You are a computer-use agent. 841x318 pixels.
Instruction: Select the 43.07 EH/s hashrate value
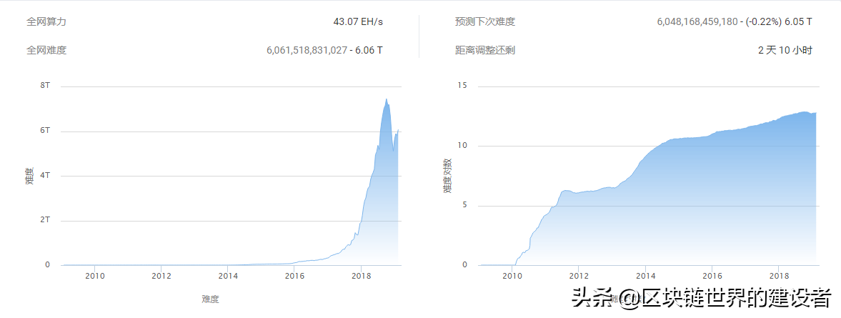358,22
